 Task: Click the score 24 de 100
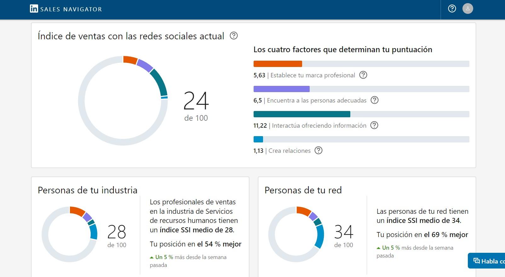pos(196,106)
